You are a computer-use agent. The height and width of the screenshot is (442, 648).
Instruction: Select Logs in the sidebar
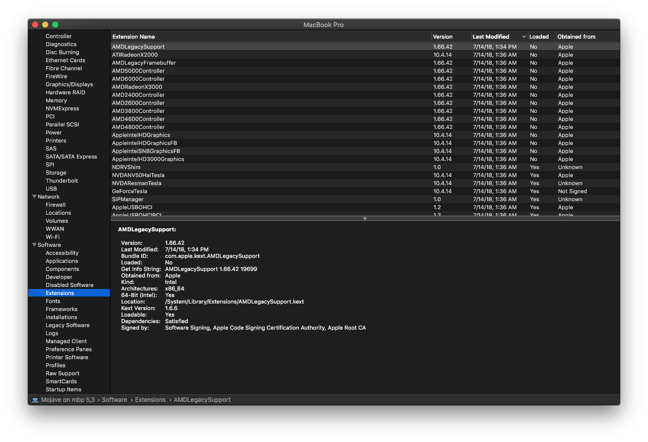point(52,333)
